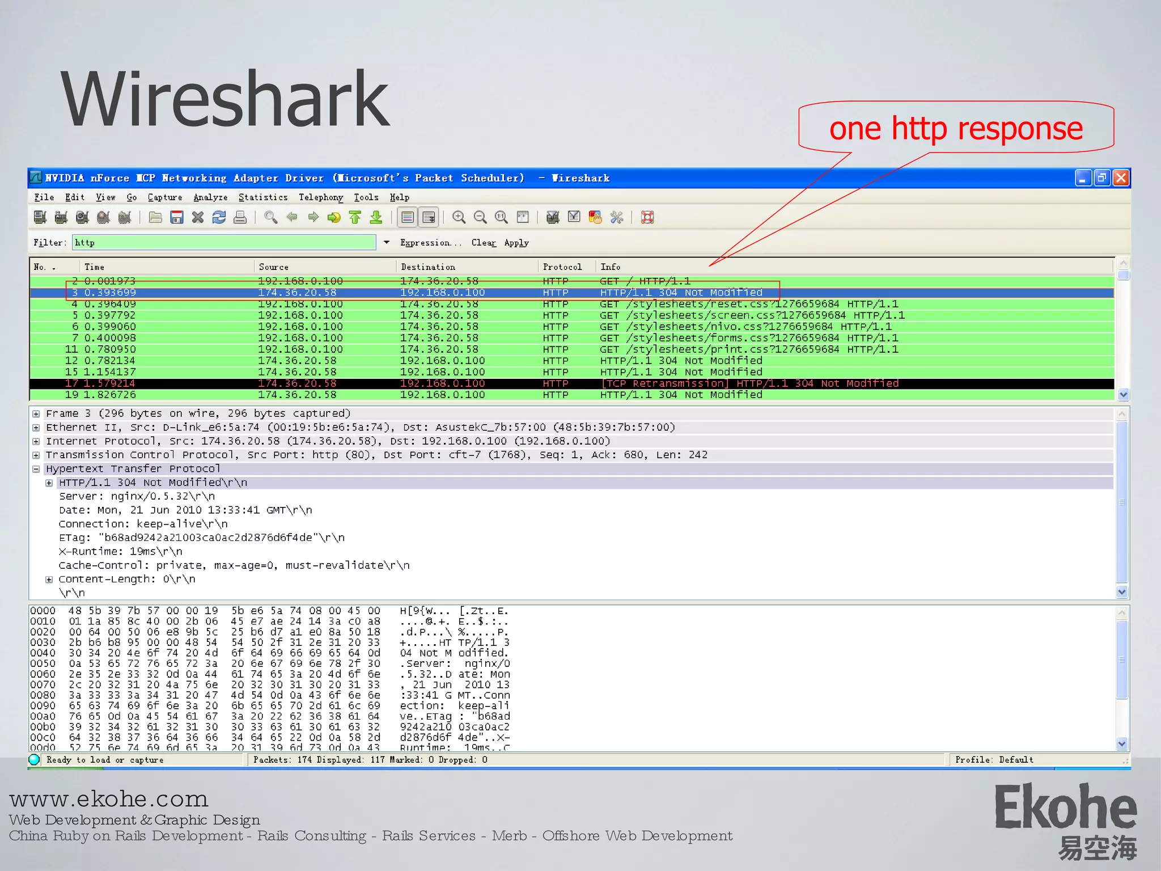Open the Help menu
The image size is (1161, 871).
(x=400, y=197)
